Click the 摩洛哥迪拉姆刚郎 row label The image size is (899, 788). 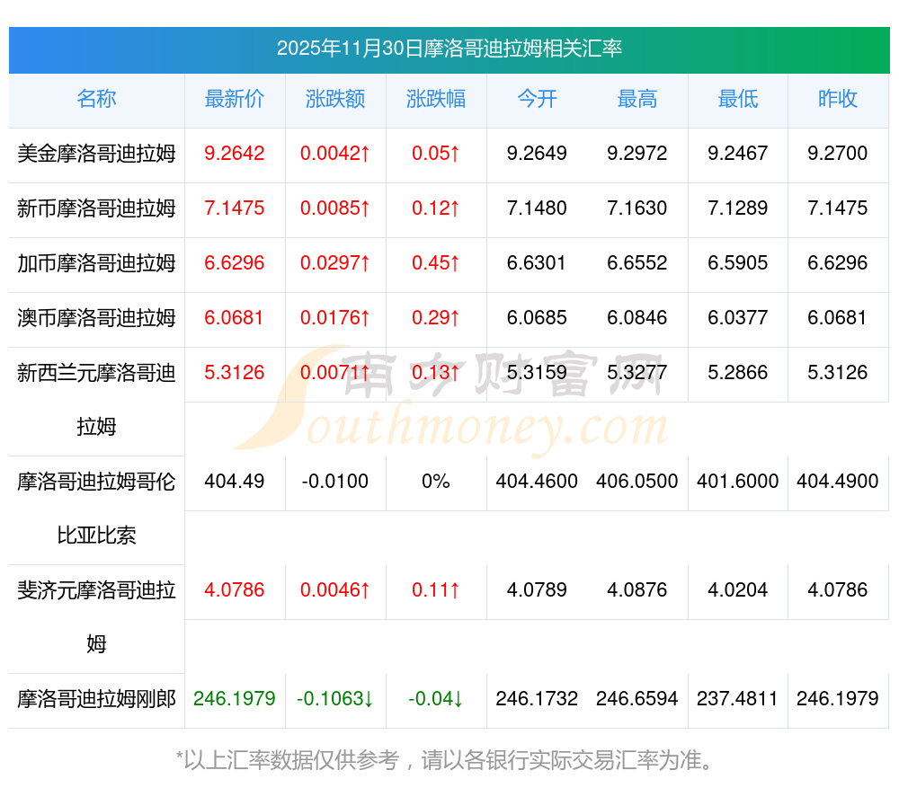pos(96,699)
